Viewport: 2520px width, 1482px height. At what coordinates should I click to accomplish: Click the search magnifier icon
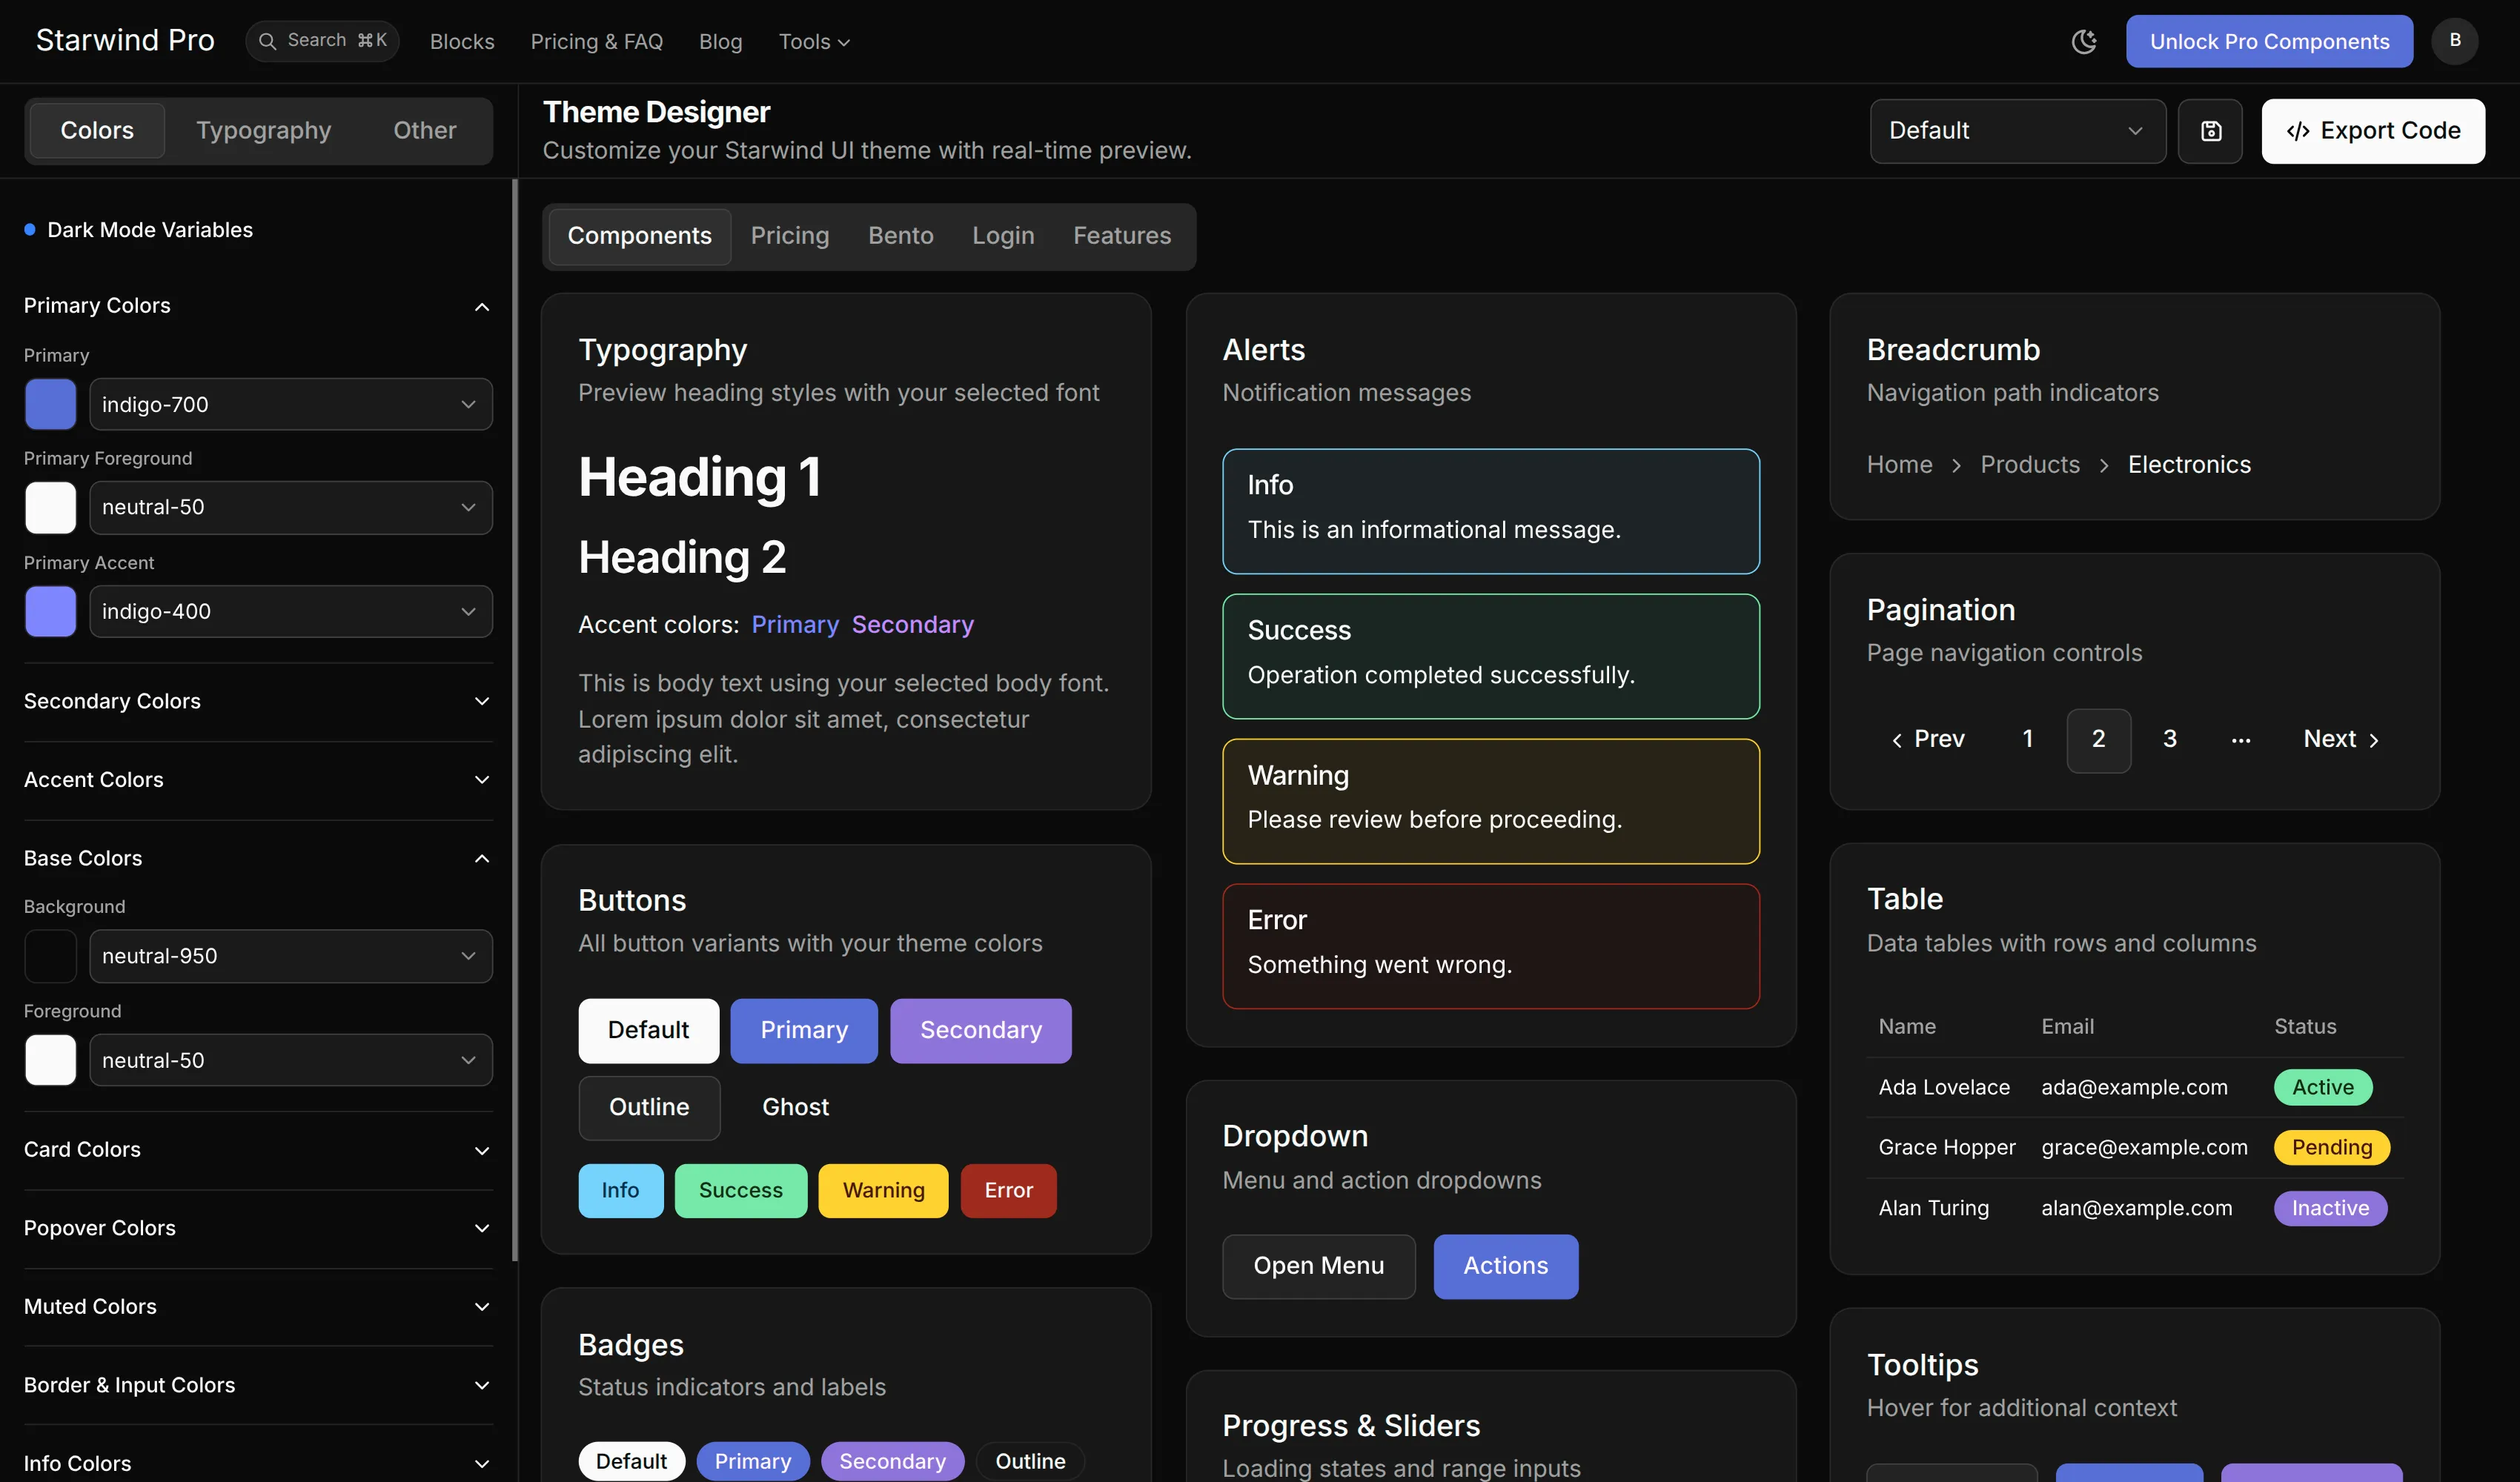[x=268, y=40]
